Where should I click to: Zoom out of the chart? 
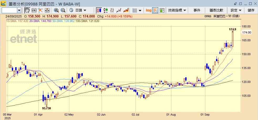click(x=63, y=10)
